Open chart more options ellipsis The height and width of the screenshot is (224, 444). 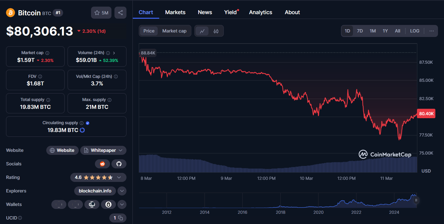tap(432, 31)
